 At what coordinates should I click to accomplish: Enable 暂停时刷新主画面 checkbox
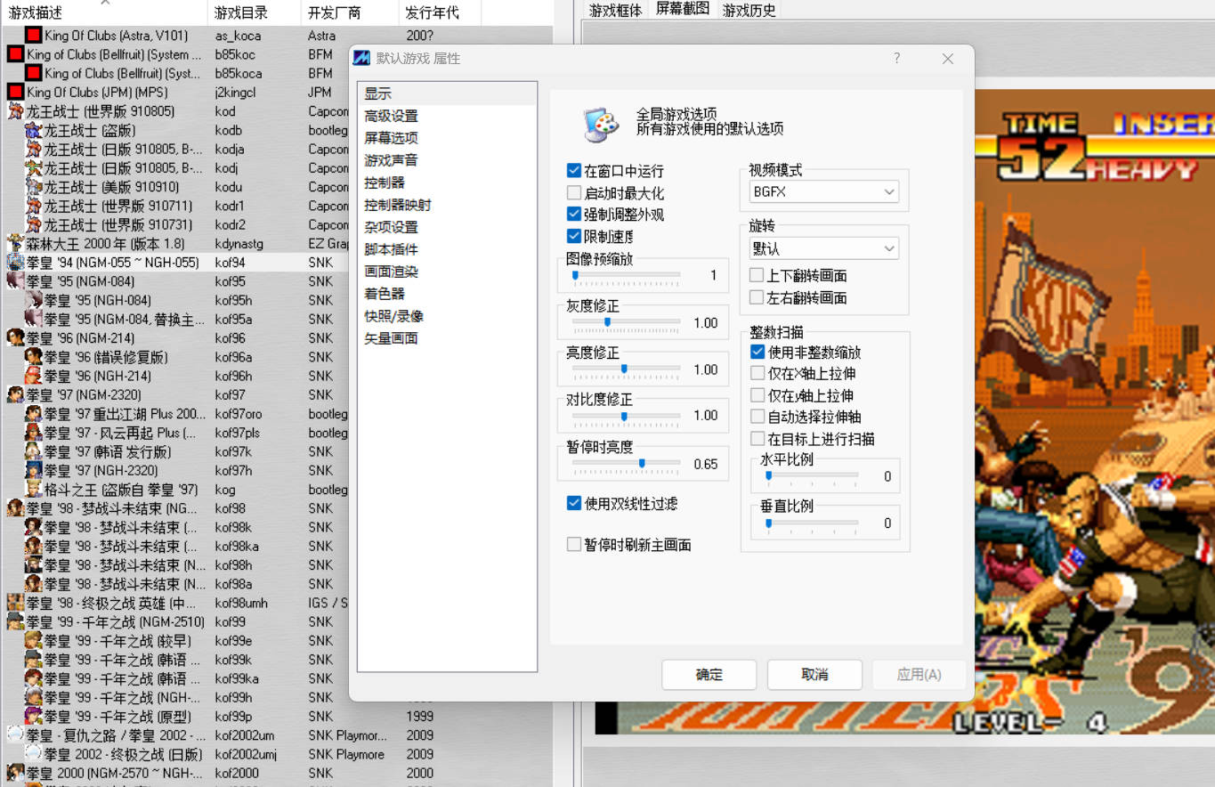pyautogui.click(x=574, y=544)
